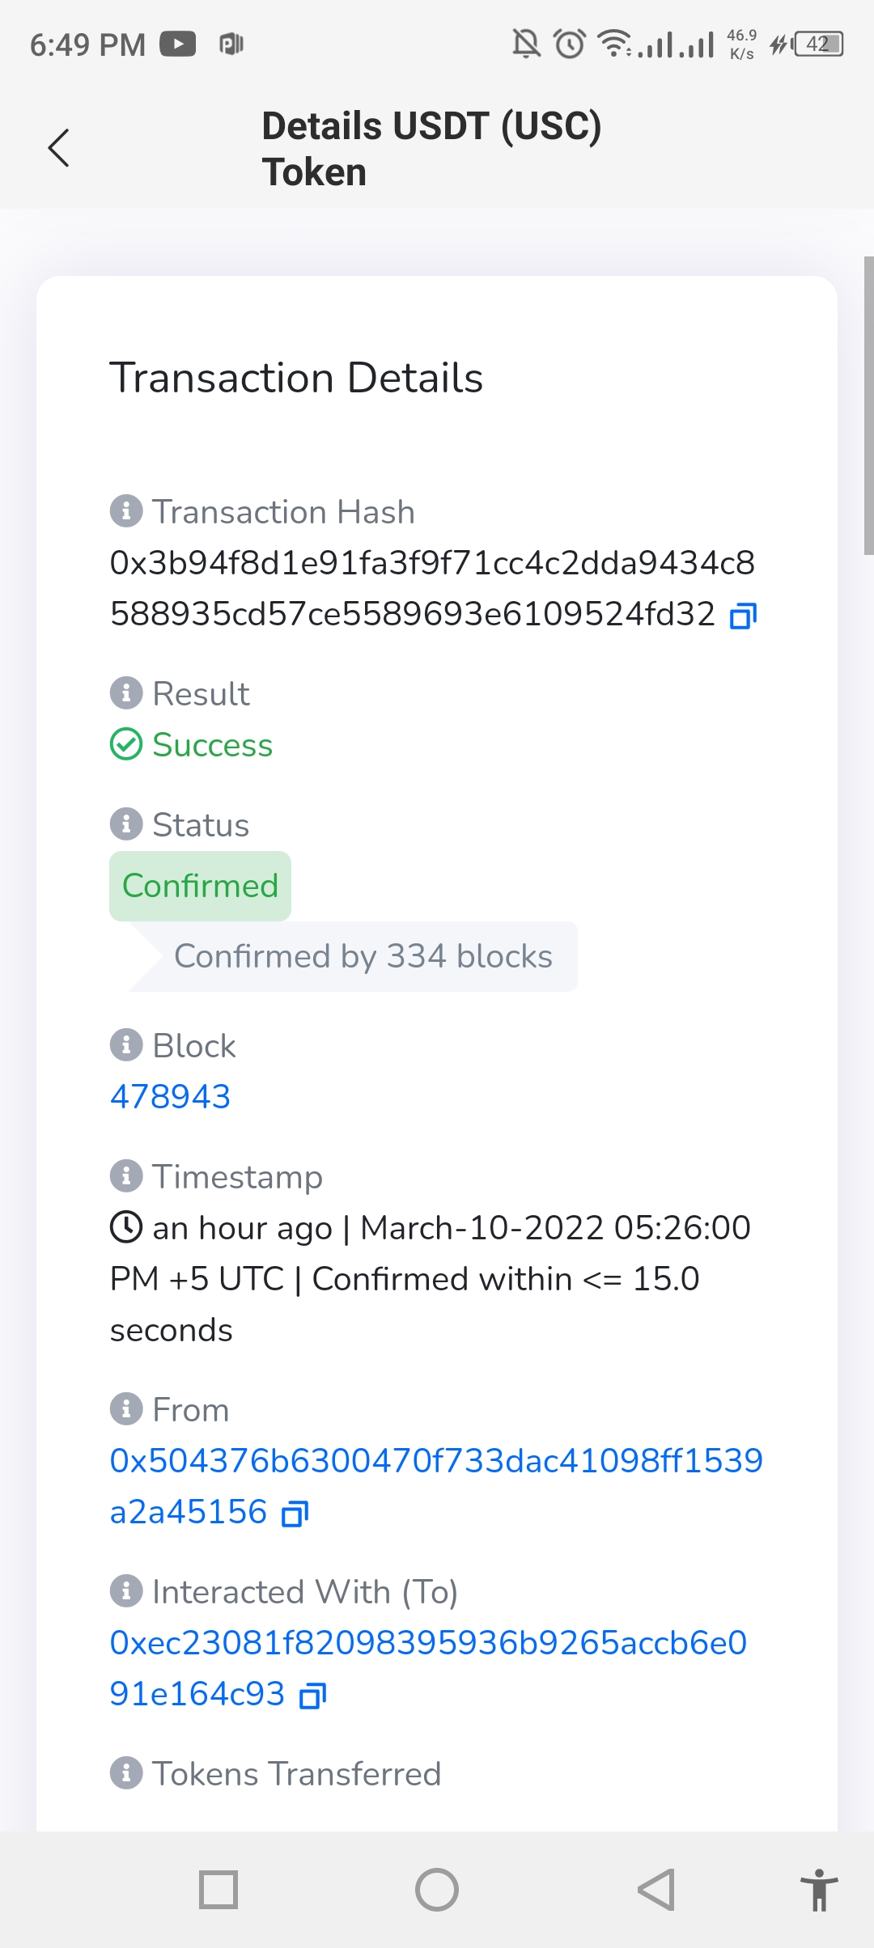Tap the accessibility icon in the navigation bar

tap(820, 1891)
